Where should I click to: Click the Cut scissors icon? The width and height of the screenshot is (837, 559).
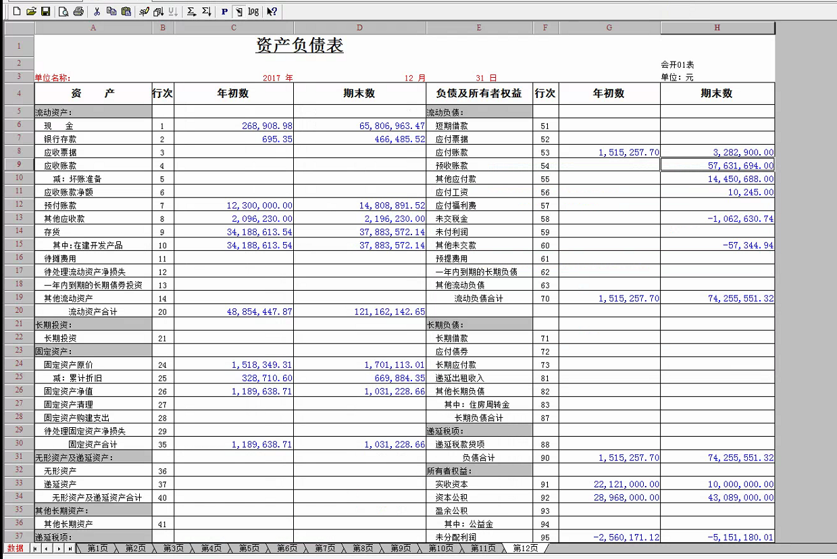[97, 11]
